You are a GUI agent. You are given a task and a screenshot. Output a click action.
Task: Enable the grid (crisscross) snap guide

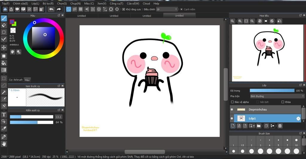81,9
